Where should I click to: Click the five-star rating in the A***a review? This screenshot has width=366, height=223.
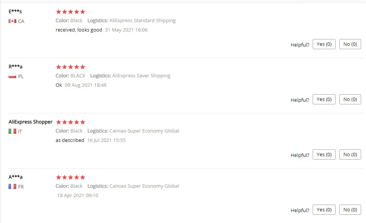coord(71,177)
